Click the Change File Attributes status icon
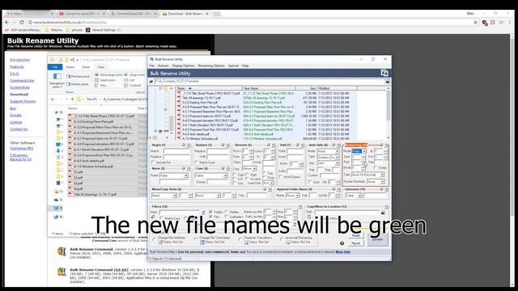518x291 pixels. [160, 242]
